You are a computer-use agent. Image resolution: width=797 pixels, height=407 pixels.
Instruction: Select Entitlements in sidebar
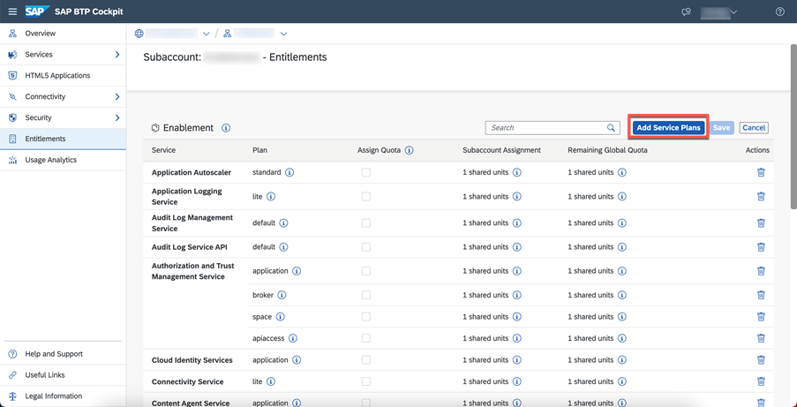63,139
